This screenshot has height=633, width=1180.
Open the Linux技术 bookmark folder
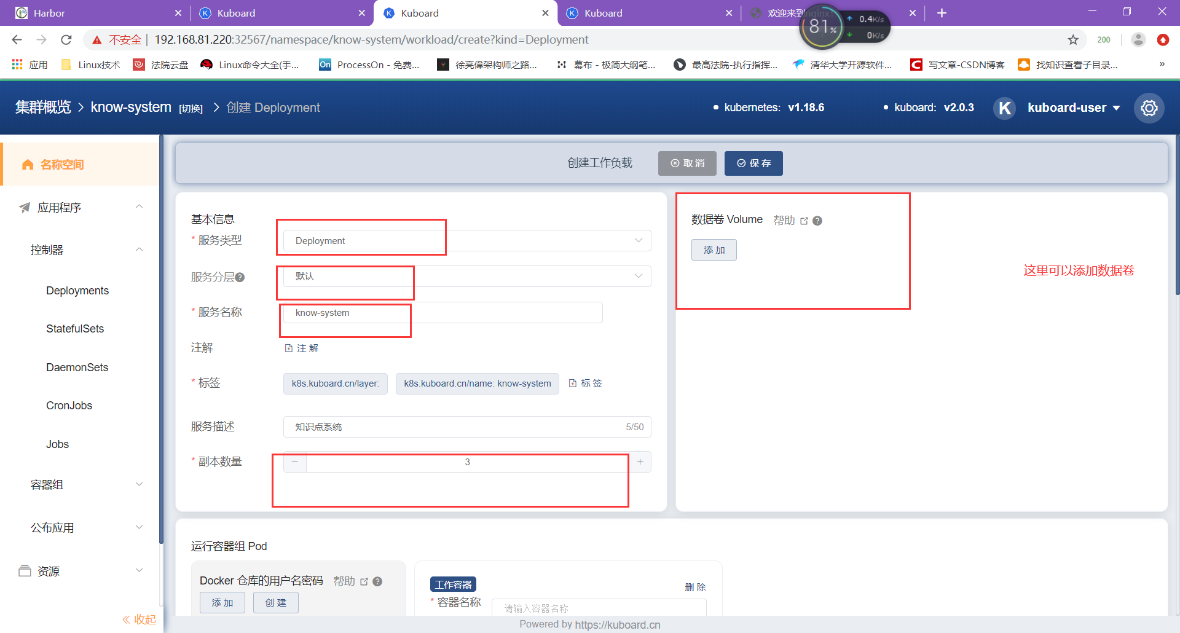[x=91, y=65]
